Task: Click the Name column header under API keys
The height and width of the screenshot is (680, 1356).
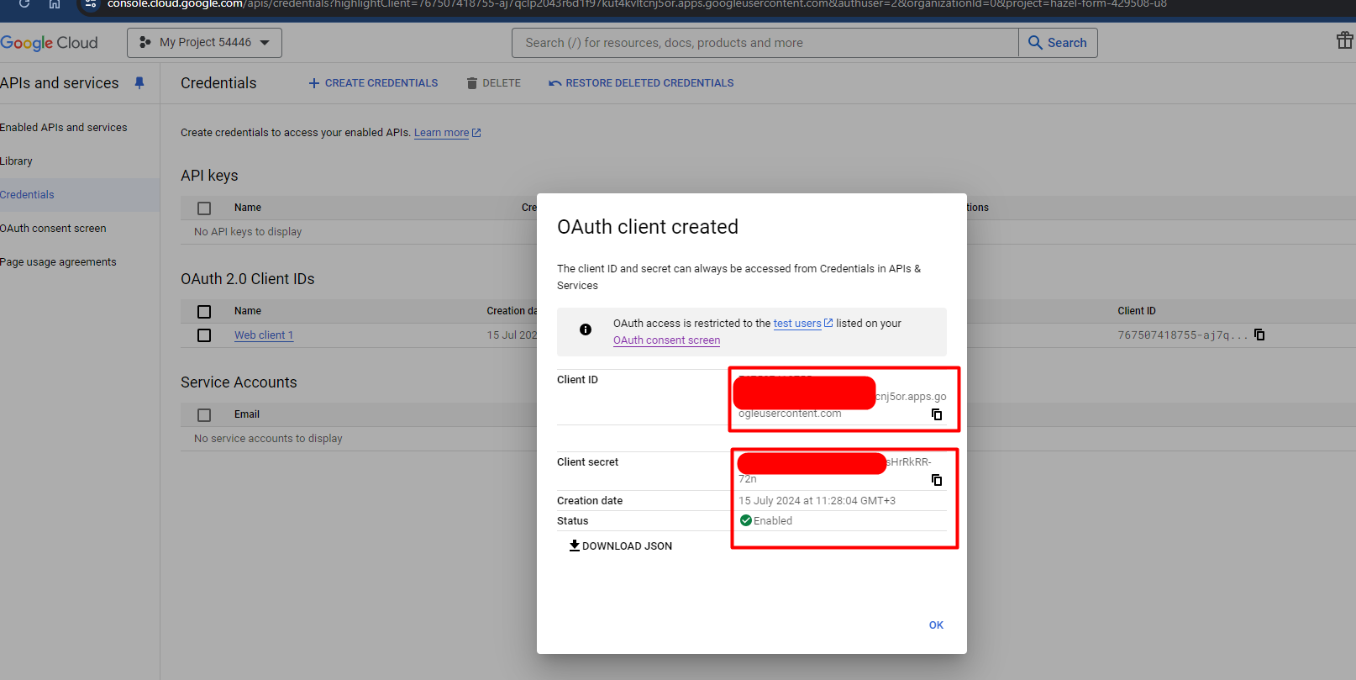Action: (x=248, y=208)
